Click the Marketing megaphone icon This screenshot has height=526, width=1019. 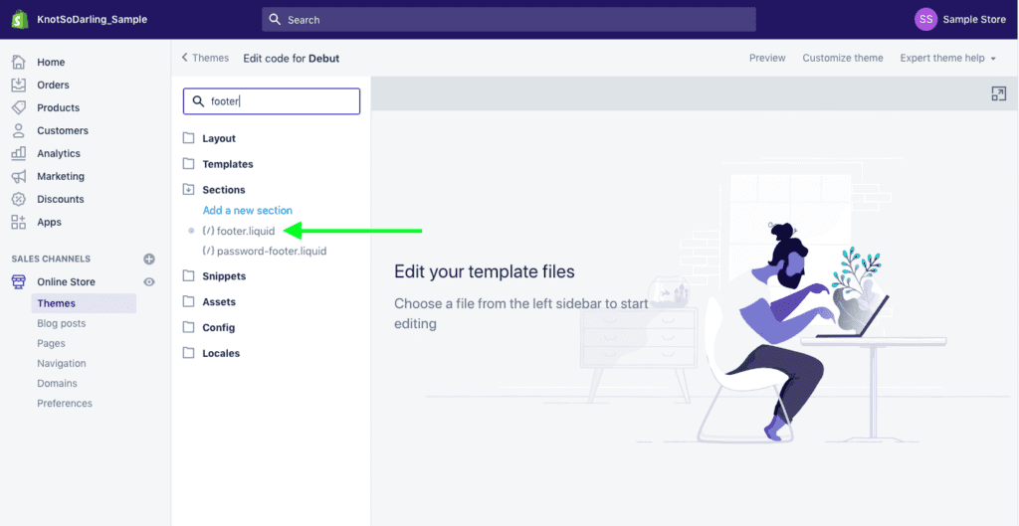coord(19,176)
